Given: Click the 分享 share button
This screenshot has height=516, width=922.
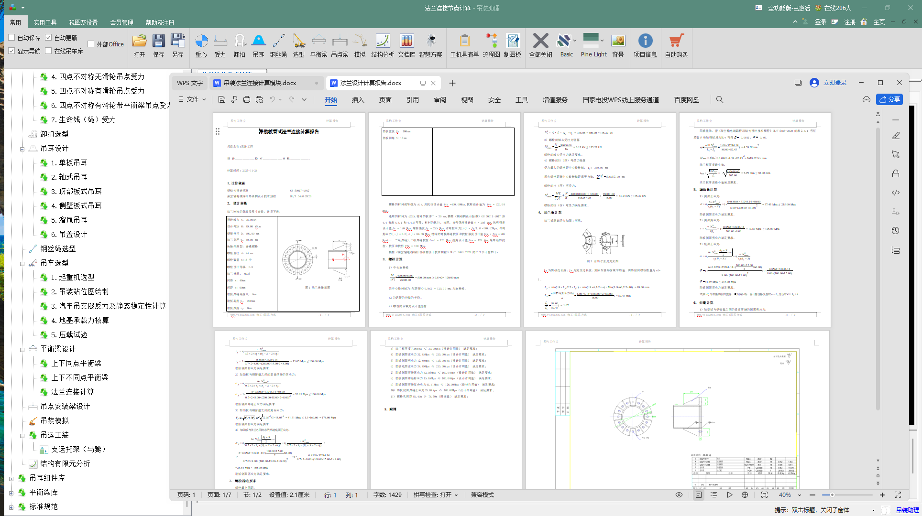Looking at the screenshot, I should 889,99.
